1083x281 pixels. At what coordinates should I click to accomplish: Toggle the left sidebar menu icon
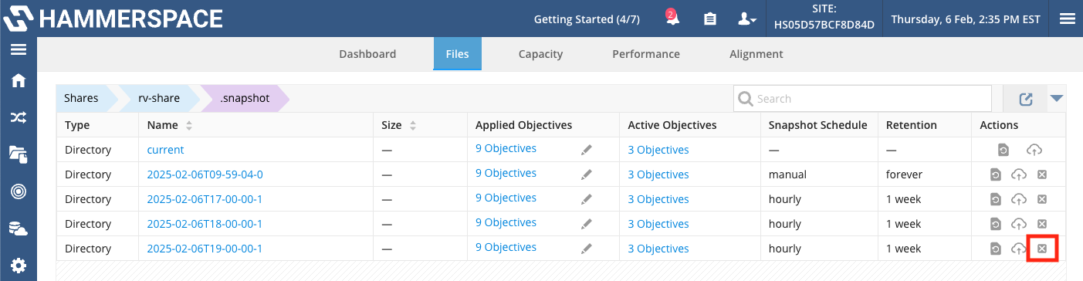[x=19, y=49]
